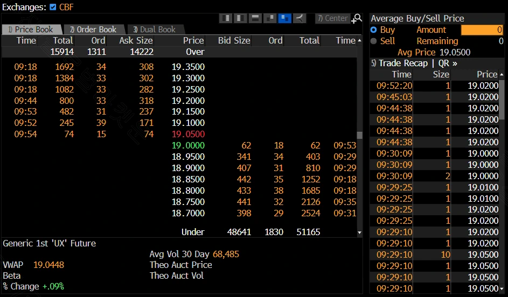
Task: Click the % Change +.09% value
Action: tap(53, 287)
